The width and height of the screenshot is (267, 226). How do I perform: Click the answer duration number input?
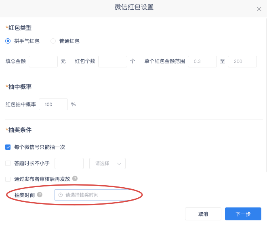tap(69, 163)
